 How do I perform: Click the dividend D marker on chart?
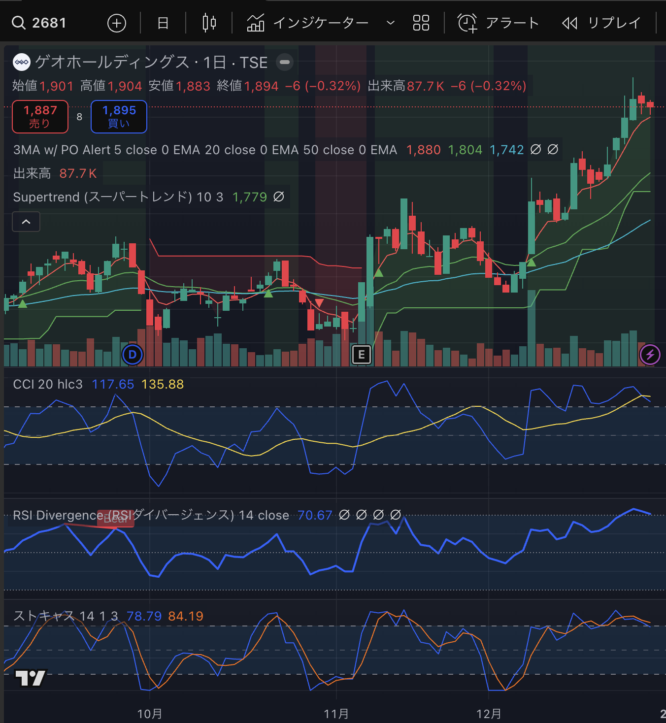(x=132, y=355)
